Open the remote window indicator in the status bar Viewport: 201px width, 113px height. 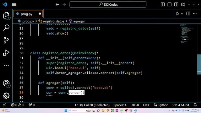[4, 105]
